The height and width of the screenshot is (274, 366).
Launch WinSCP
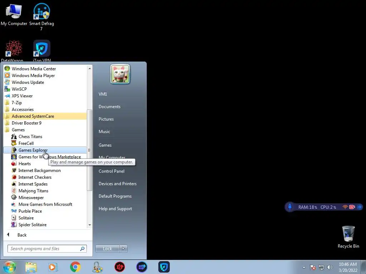pyautogui.click(x=45, y=89)
